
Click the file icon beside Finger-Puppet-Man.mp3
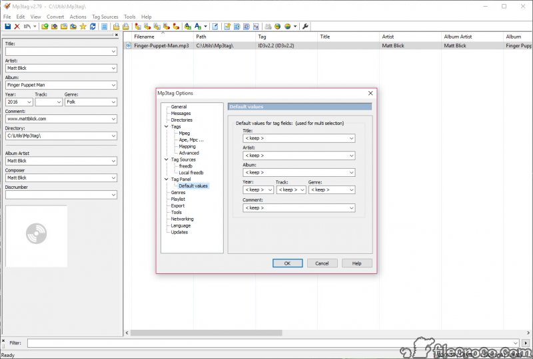(x=129, y=45)
